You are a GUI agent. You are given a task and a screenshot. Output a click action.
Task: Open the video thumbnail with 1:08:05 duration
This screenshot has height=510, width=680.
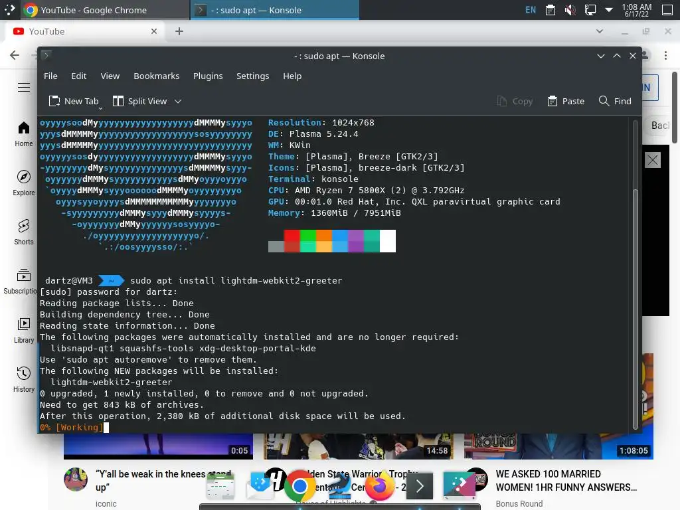pos(558,446)
